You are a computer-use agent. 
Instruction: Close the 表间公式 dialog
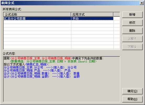[142, 3]
